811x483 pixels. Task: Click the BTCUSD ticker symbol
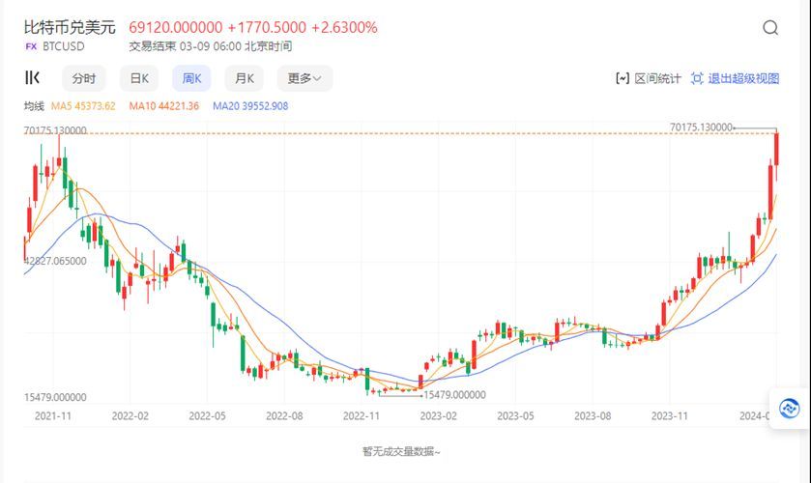(63, 46)
